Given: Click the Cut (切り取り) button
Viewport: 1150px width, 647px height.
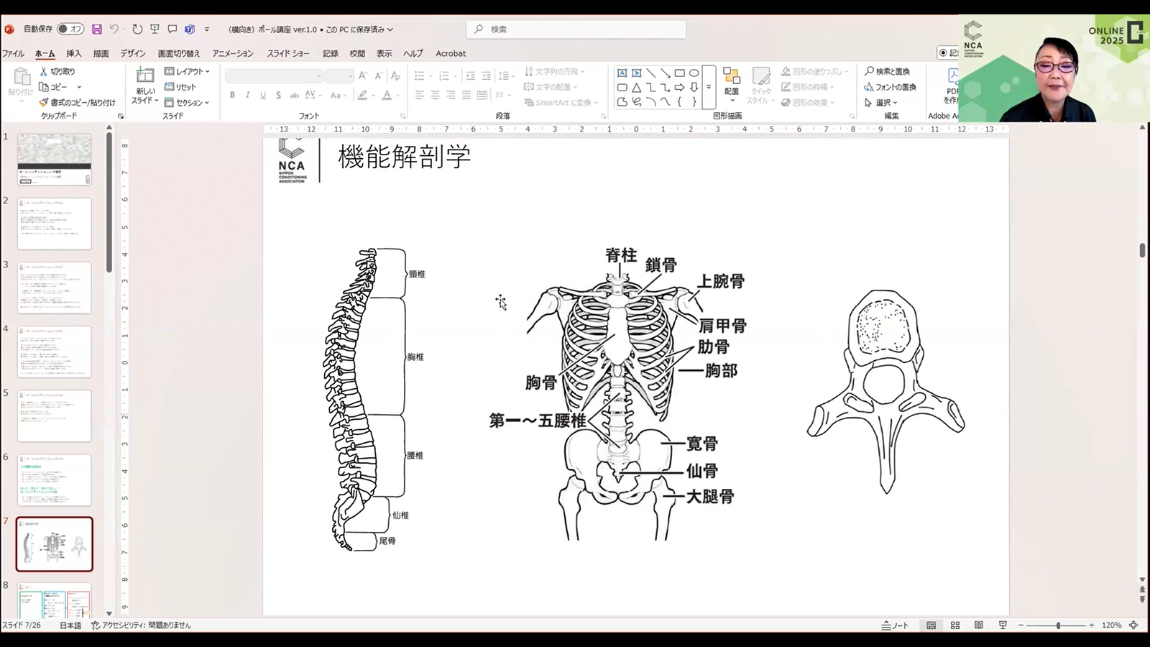Looking at the screenshot, I should point(57,71).
